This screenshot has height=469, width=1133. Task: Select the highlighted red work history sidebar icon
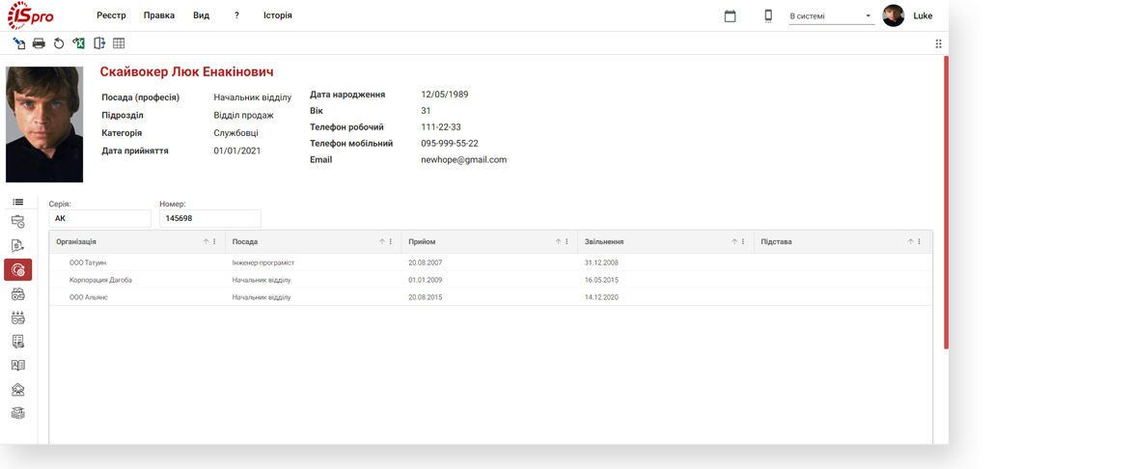point(18,269)
